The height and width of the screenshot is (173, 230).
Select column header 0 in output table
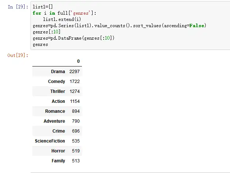[78, 61]
